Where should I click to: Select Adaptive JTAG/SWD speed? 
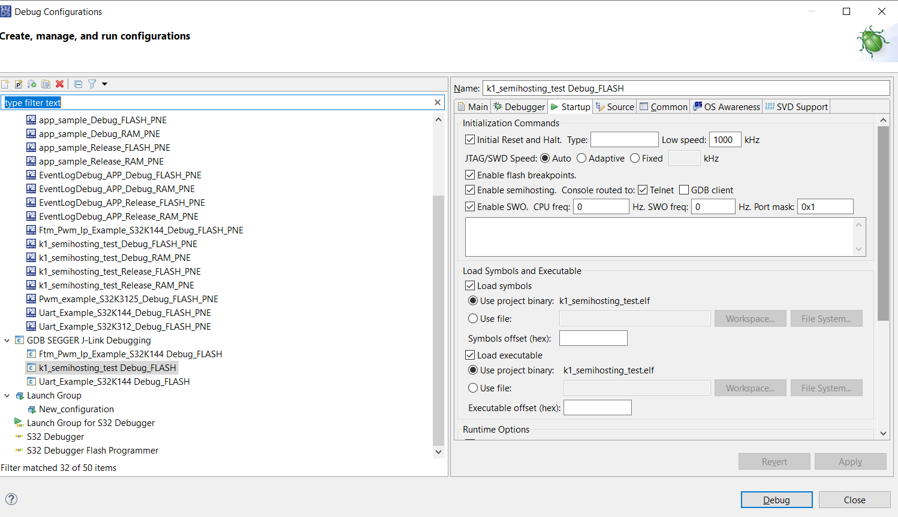point(581,159)
